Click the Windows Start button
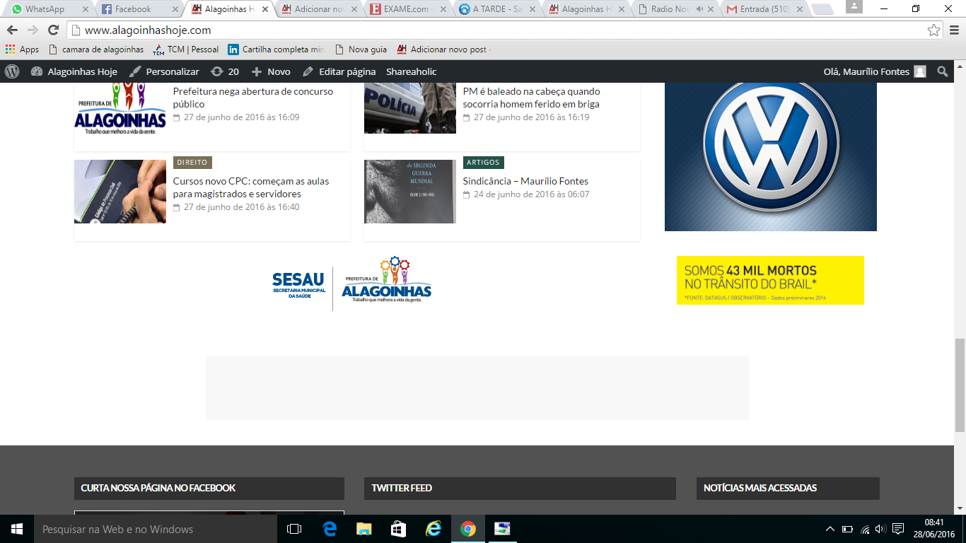 point(16,529)
